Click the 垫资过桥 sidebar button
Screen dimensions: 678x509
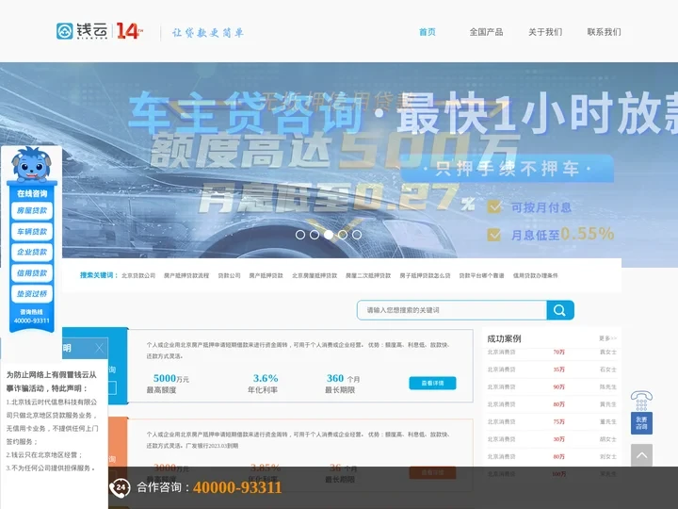point(32,293)
